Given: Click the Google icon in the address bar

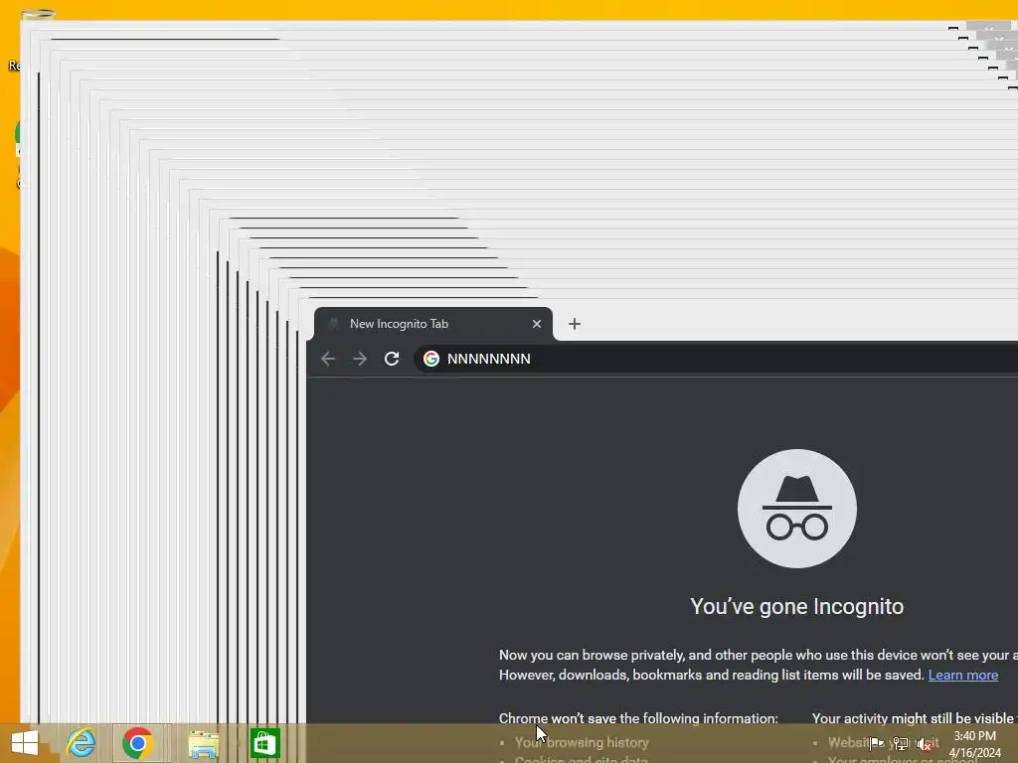Looking at the screenshot, I should [x=431, y=359].
